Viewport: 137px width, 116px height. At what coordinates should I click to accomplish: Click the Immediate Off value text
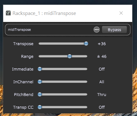pyautogui.click(x=102, y=69)
